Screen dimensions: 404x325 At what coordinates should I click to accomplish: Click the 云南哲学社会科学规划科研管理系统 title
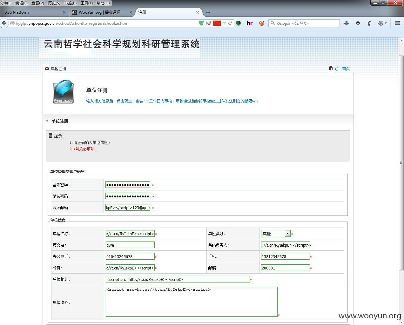(x=122, y=44)
